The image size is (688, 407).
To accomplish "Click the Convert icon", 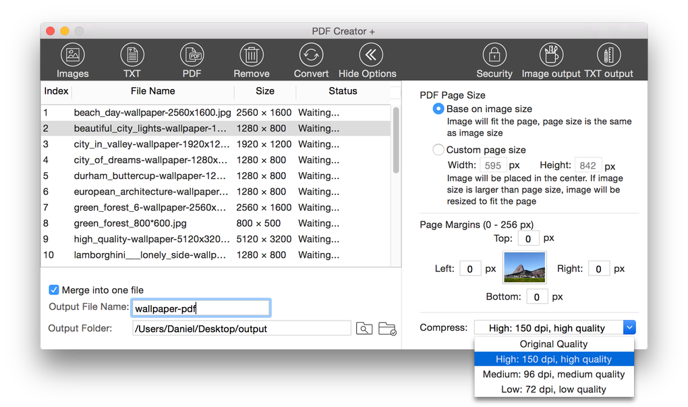I will pos(311,55).
